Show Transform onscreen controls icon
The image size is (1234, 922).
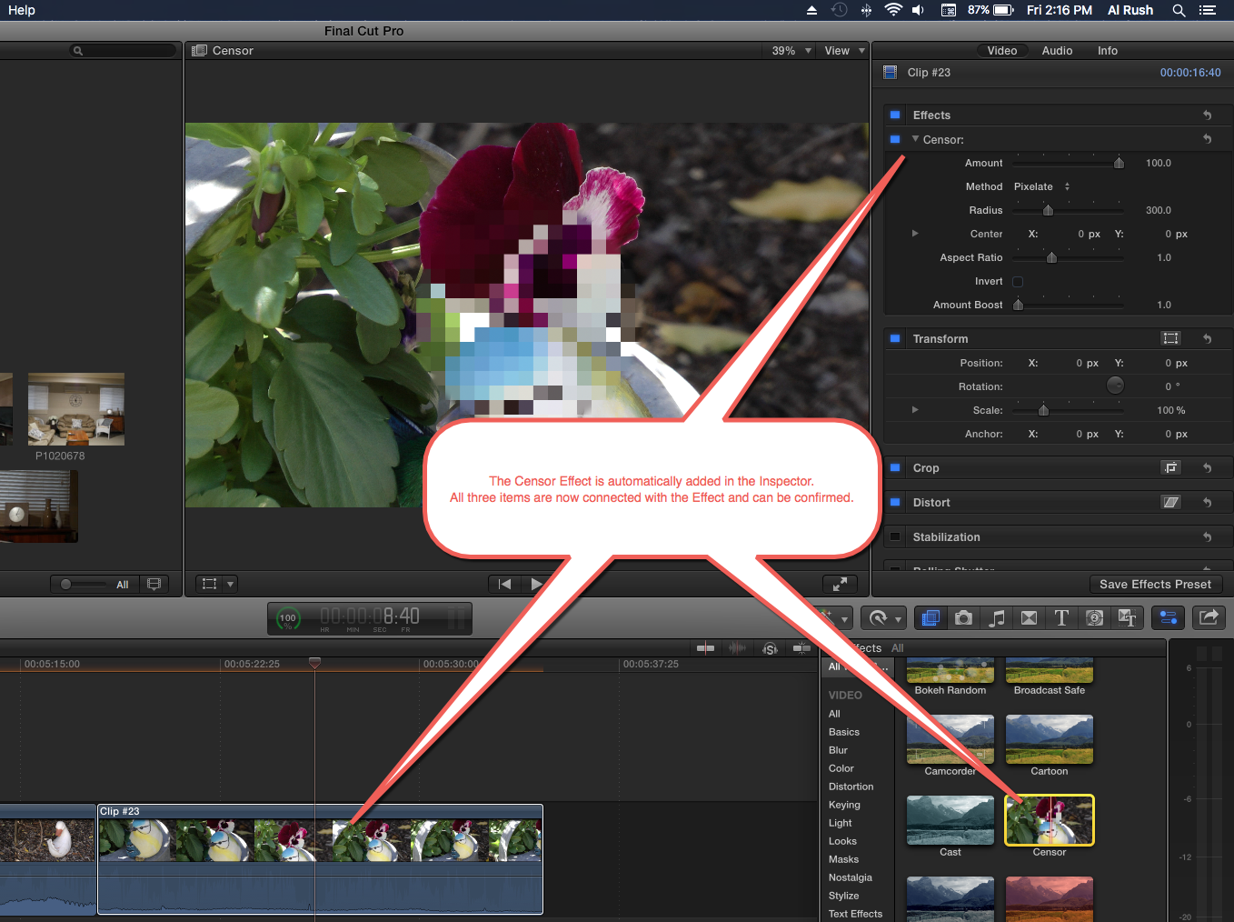point(1171,339)
